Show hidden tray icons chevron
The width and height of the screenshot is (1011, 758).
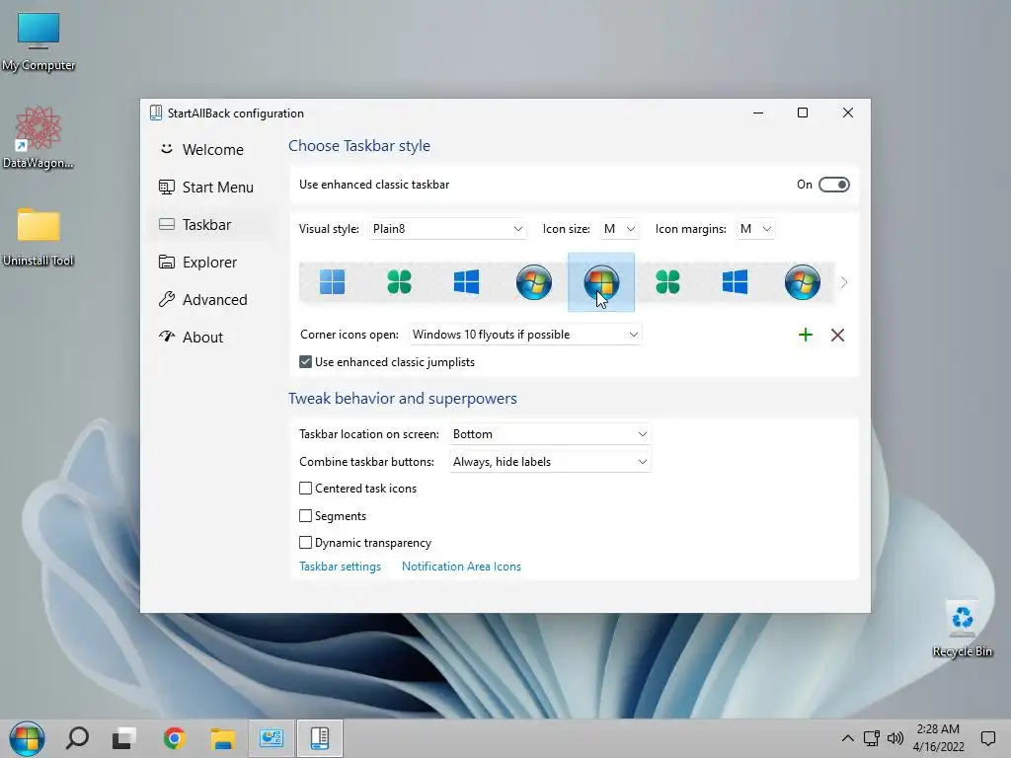coord(848,738)
